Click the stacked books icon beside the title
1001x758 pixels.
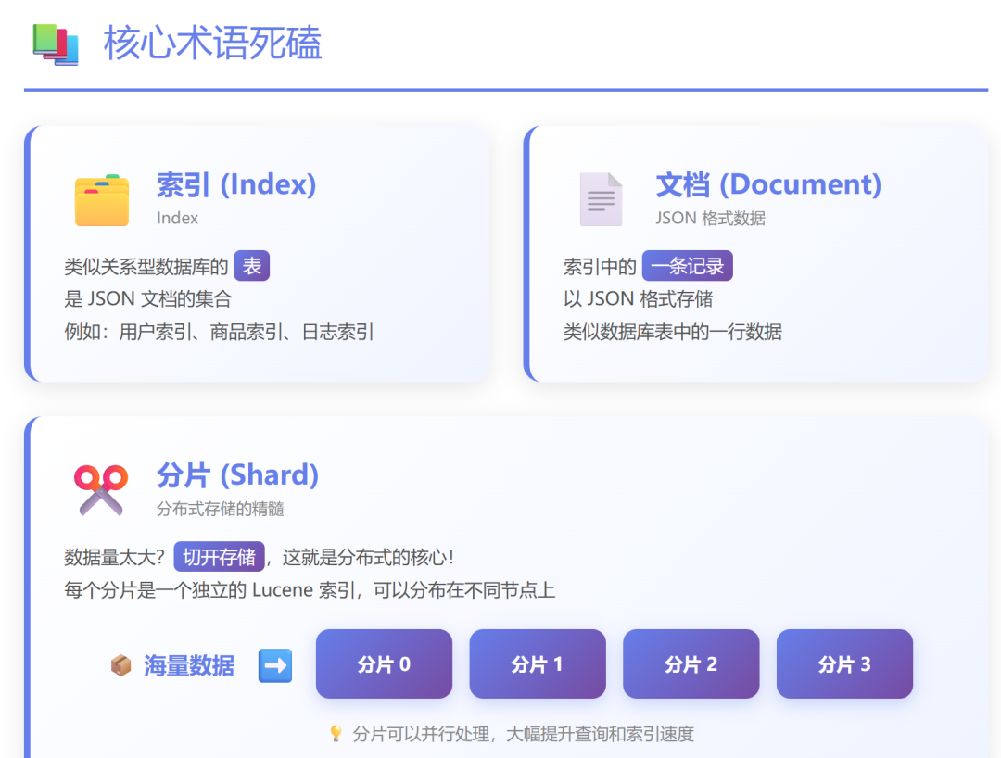click(56, 43)
